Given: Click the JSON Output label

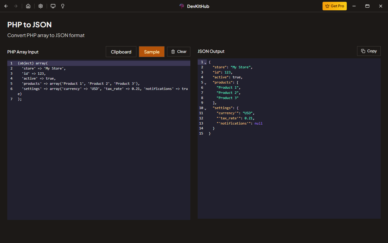Looking at the screenshot, I should [211, 51].
